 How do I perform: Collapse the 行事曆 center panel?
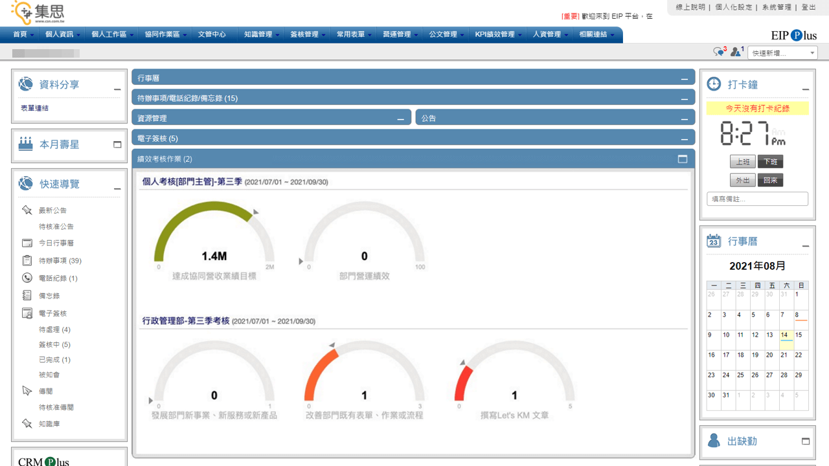coord(684,79)
